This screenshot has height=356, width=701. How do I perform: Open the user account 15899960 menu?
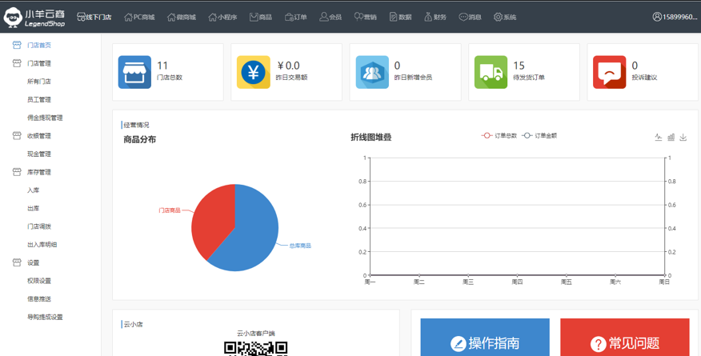tap(675, 17)
